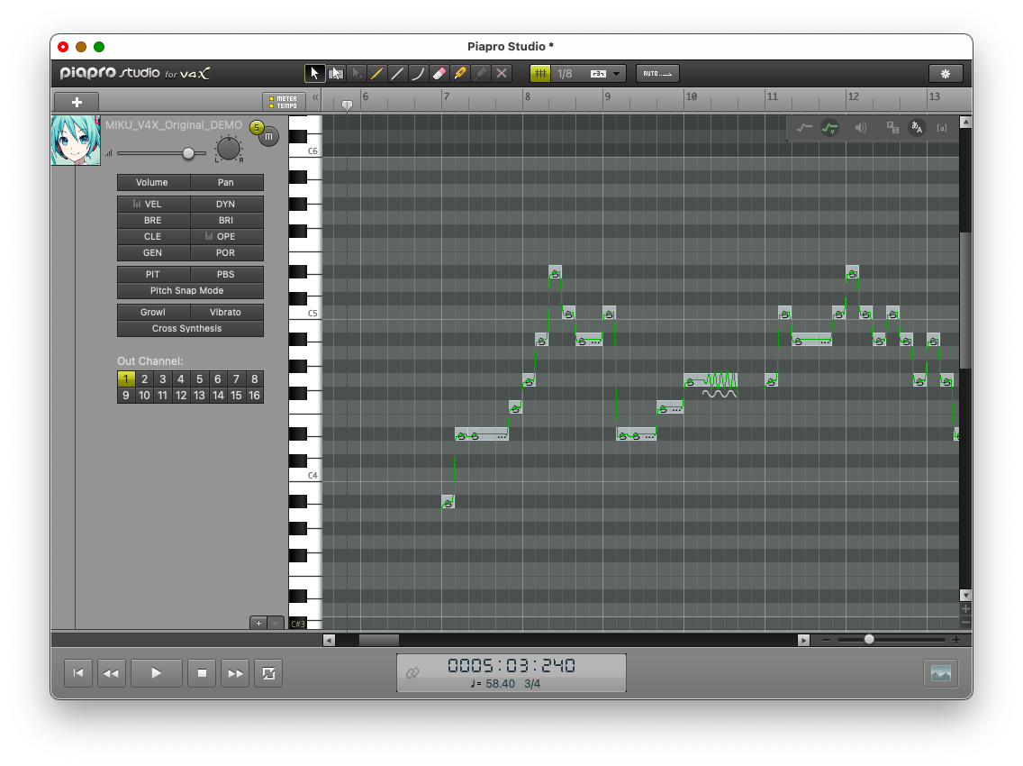Toggle the lyric language あA icon
This screenshot has width=1023, height=766.
point(917,129)
